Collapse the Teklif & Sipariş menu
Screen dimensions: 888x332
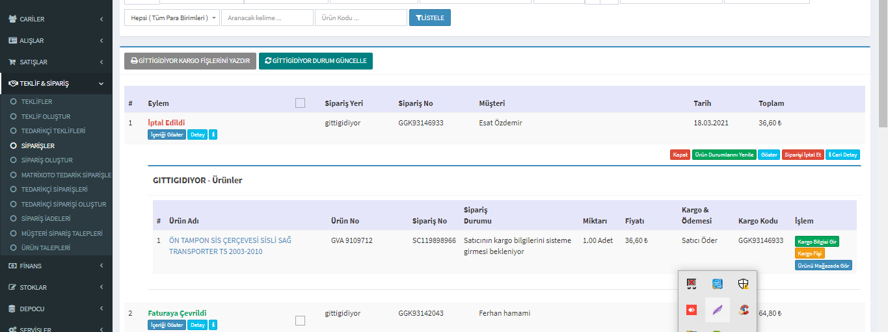click(x=56, y=84)
